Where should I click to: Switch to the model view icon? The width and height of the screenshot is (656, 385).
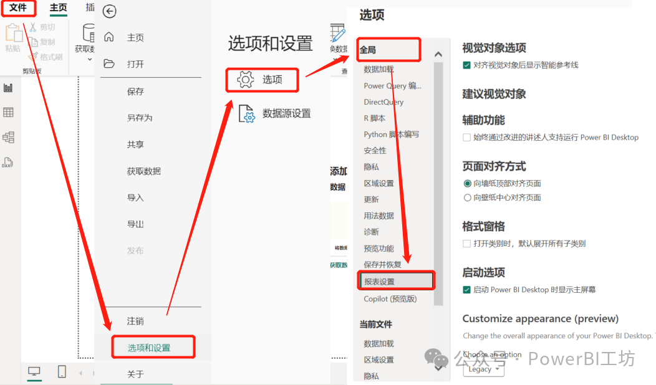point(8,137)
